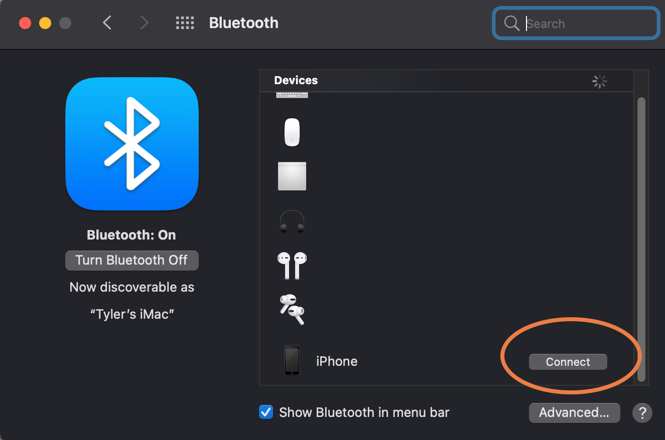
Task: Uncheck Show Bluetooth in menu bar
Action: pyautogui.click(x=265, y=412)
